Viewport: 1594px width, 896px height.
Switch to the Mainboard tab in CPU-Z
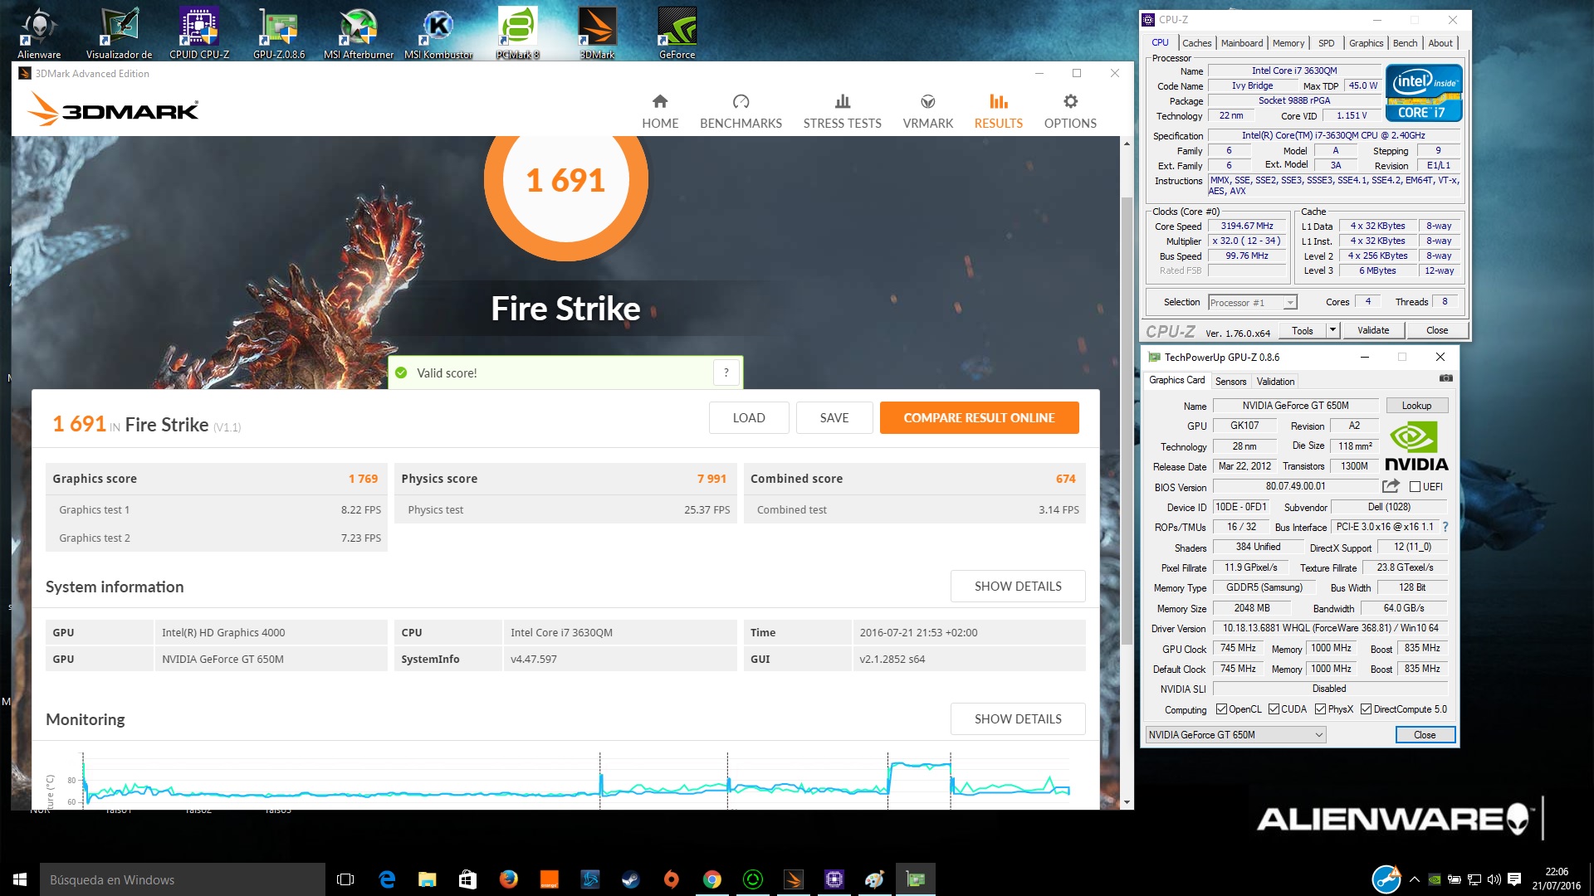(1241, 43)
